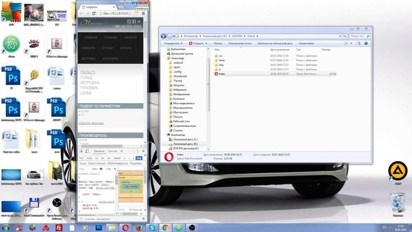The image size is (412, 232).
Task: Open FileZilla from the taskbar
Action: click(x=59, y=227)
